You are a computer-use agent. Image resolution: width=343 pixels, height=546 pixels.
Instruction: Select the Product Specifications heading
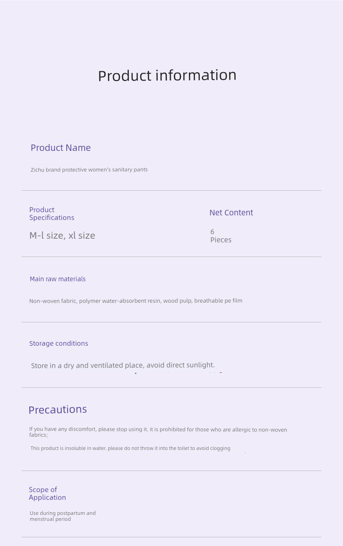pyautogui.click(x=52, y=214)
